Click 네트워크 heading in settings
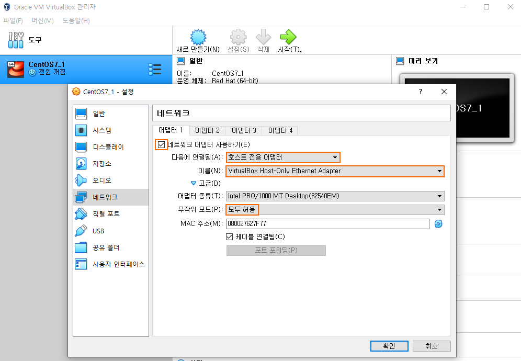 [x=173, y=114]
